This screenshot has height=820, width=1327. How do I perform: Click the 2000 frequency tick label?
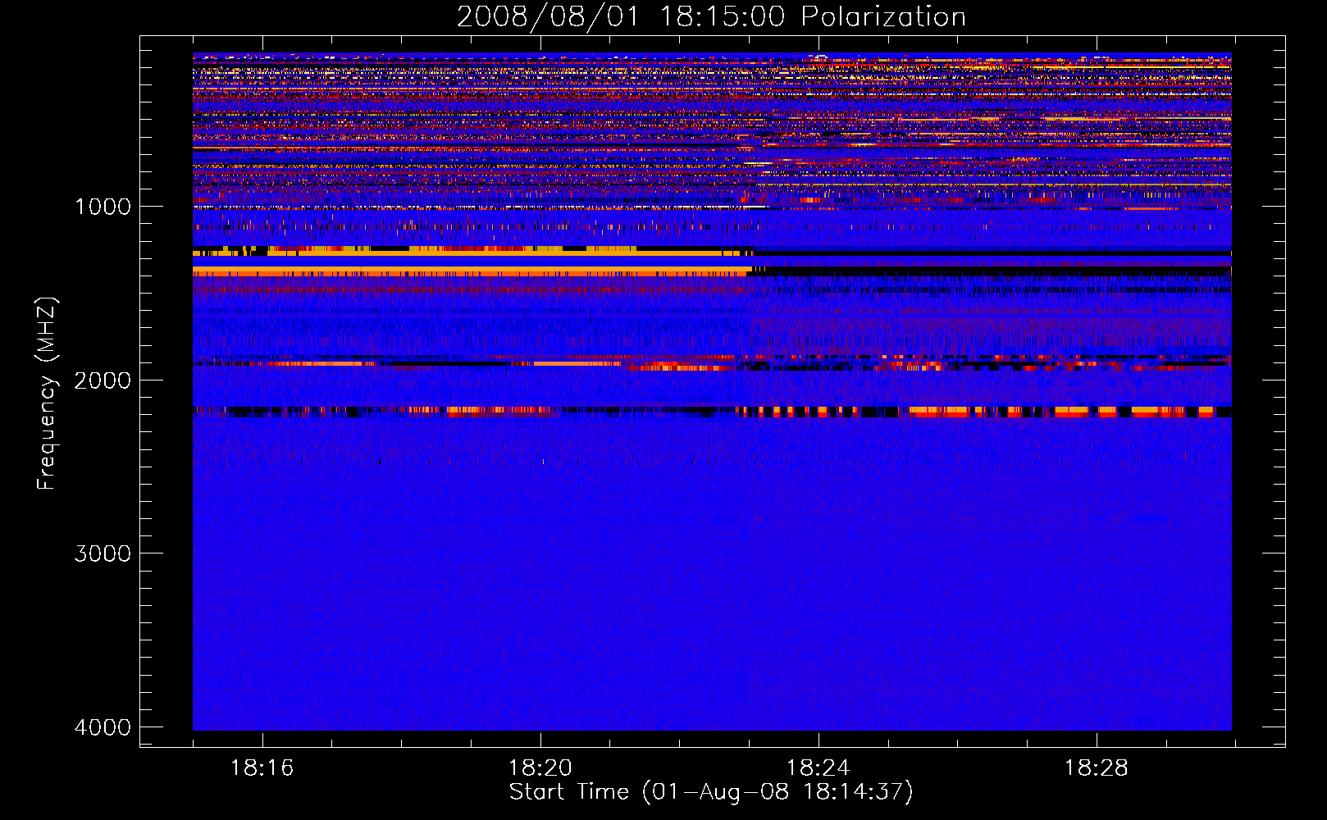103,380
